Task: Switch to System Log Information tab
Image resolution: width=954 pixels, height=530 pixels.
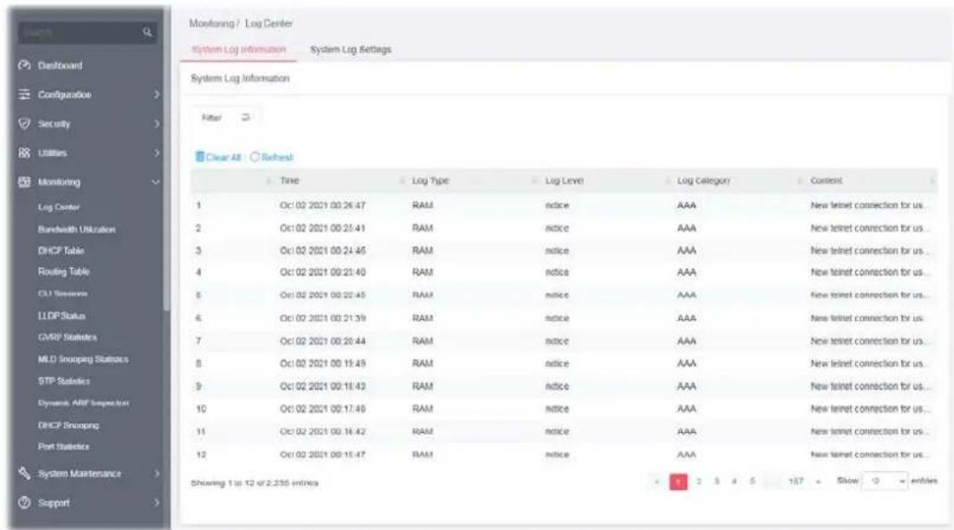Action: [239, 49]
